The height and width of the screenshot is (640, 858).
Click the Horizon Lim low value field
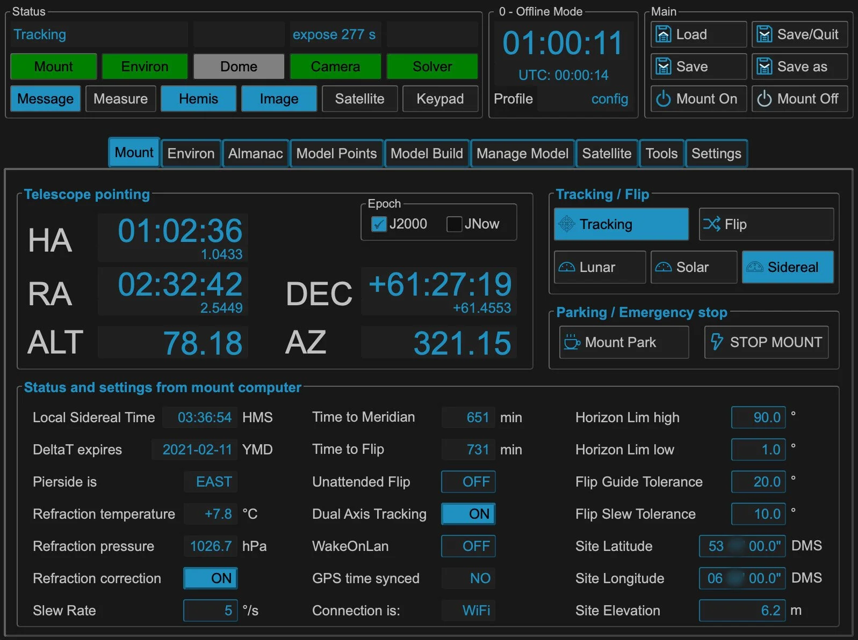[x=759, y=450]
